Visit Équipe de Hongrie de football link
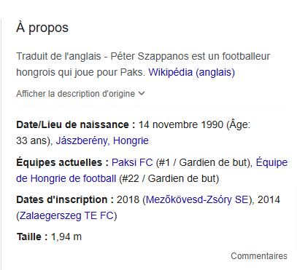Viewport: 297px width, 270px height. pos(152,170)
